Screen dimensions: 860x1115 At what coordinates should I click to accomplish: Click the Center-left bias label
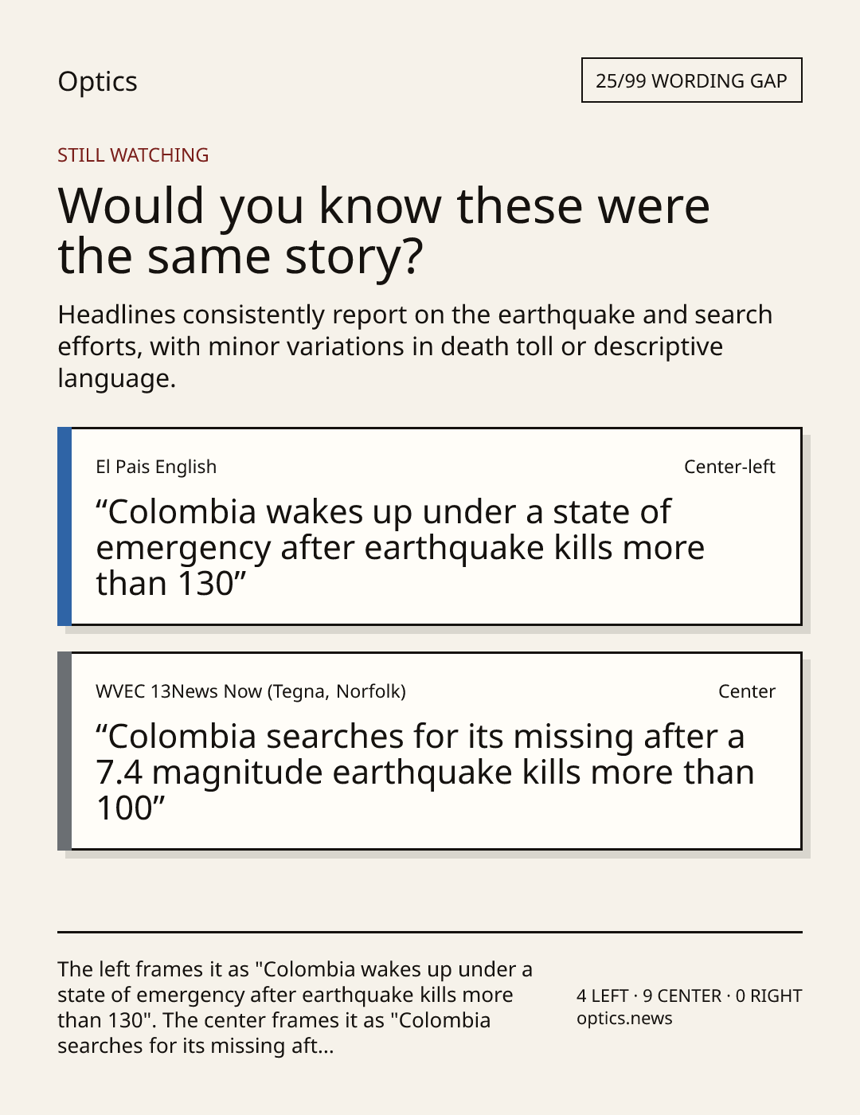point(729,467)
